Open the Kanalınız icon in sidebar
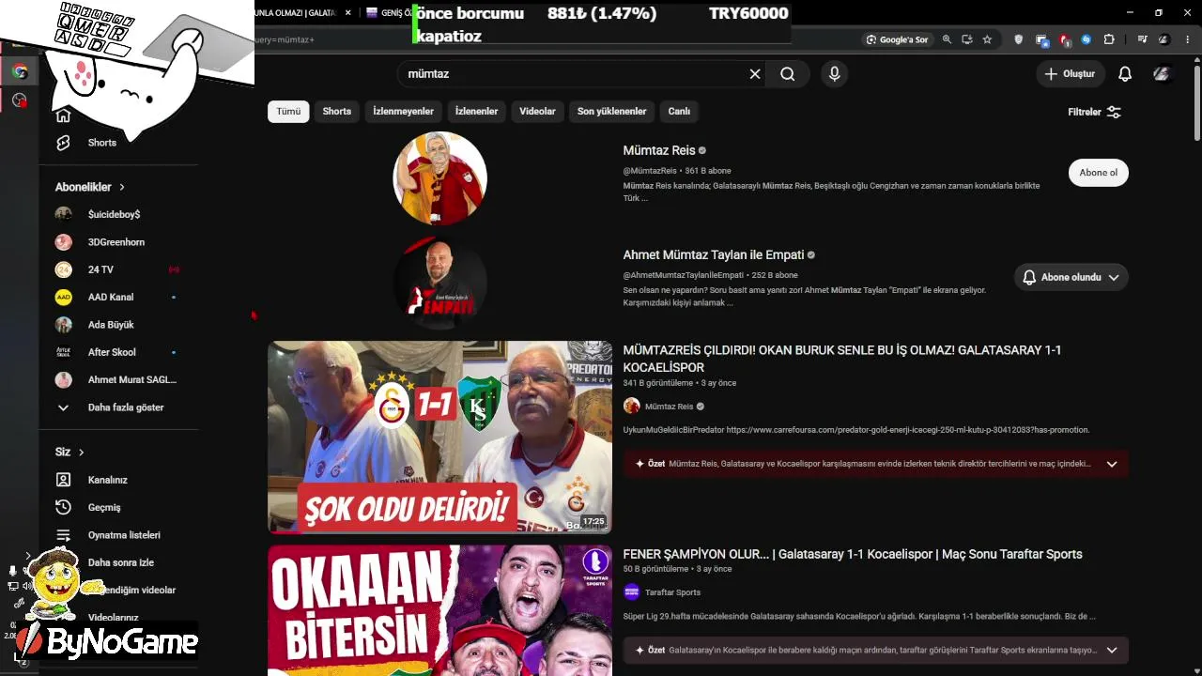Image resolution: width=1202 pixels, height=676 pixels. coord(63,480)
